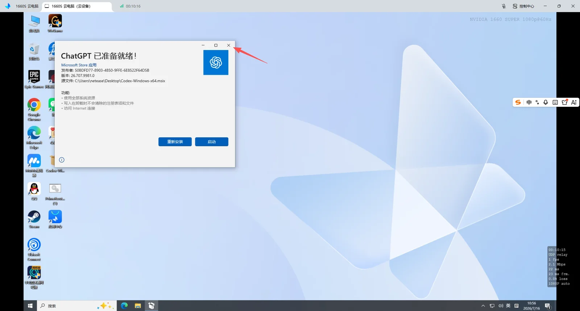Click the Sogou S logo on the IME bar

518,102
